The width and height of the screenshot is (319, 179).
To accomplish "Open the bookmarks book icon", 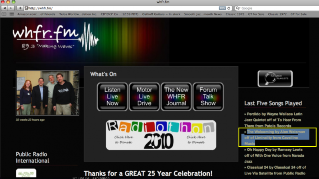I will [4, 14].
